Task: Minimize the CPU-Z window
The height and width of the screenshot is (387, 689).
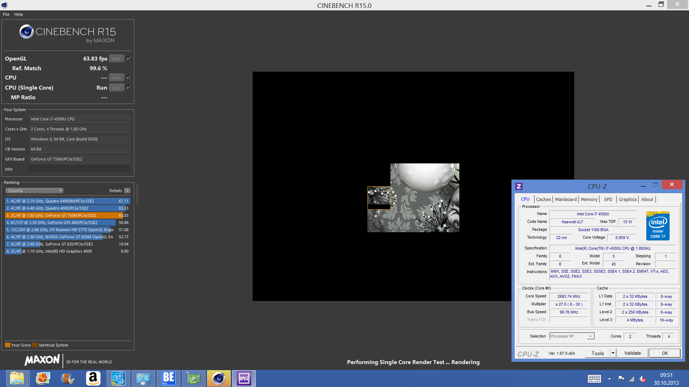Action: pos(643,186)
